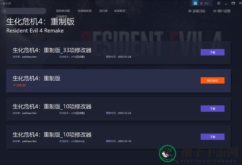Click the search magnifier icon
242x165 pixels.
click(5, 11)
